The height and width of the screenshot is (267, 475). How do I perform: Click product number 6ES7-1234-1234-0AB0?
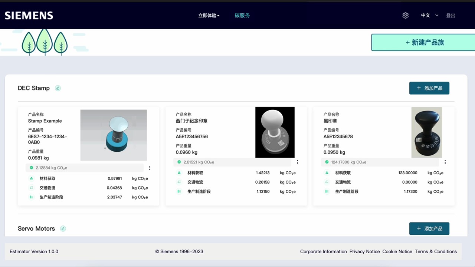pos(47,139)
